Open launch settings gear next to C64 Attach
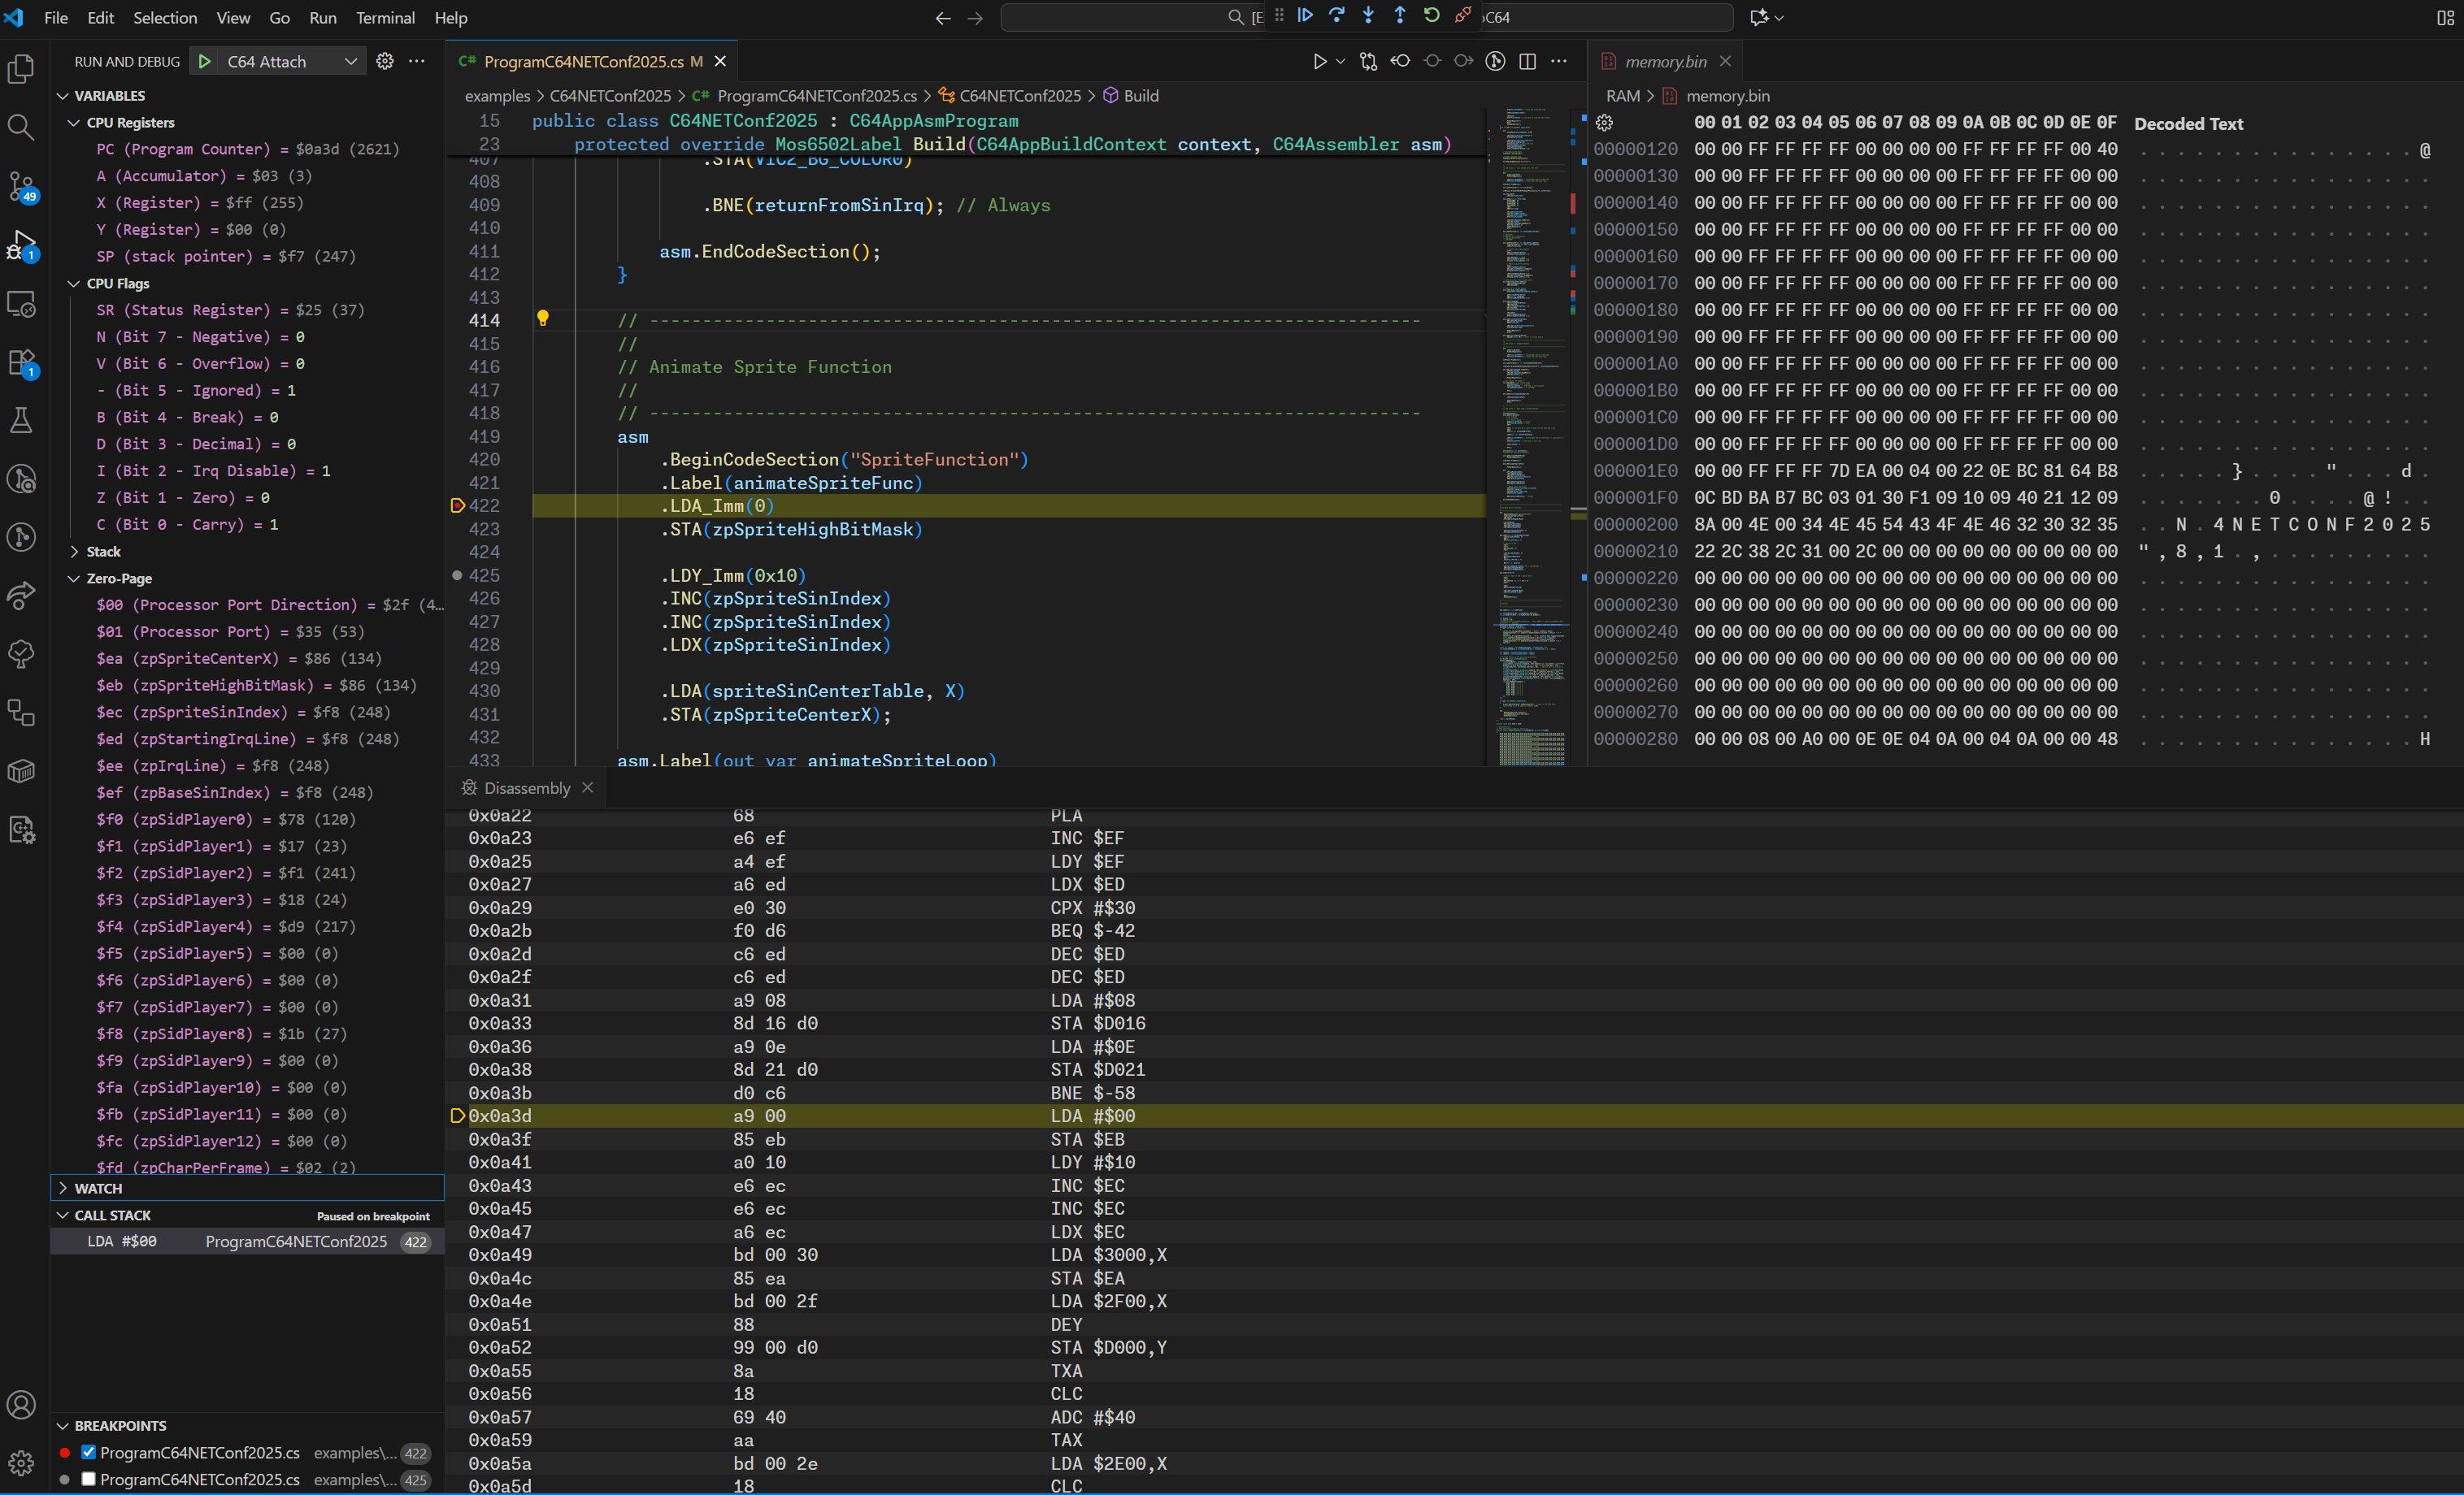The width and height of the screenshot is (2464, 1495). click(x=385, y=61)
